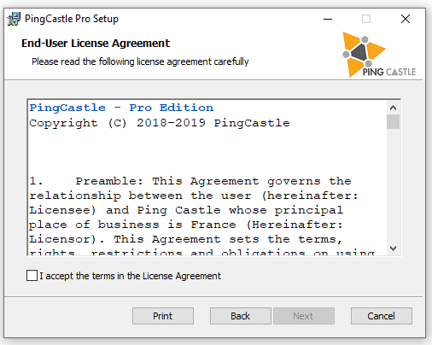Close the setup dialog with the X
Viewport: 432px width, 345px height.
tap(406, 19)
